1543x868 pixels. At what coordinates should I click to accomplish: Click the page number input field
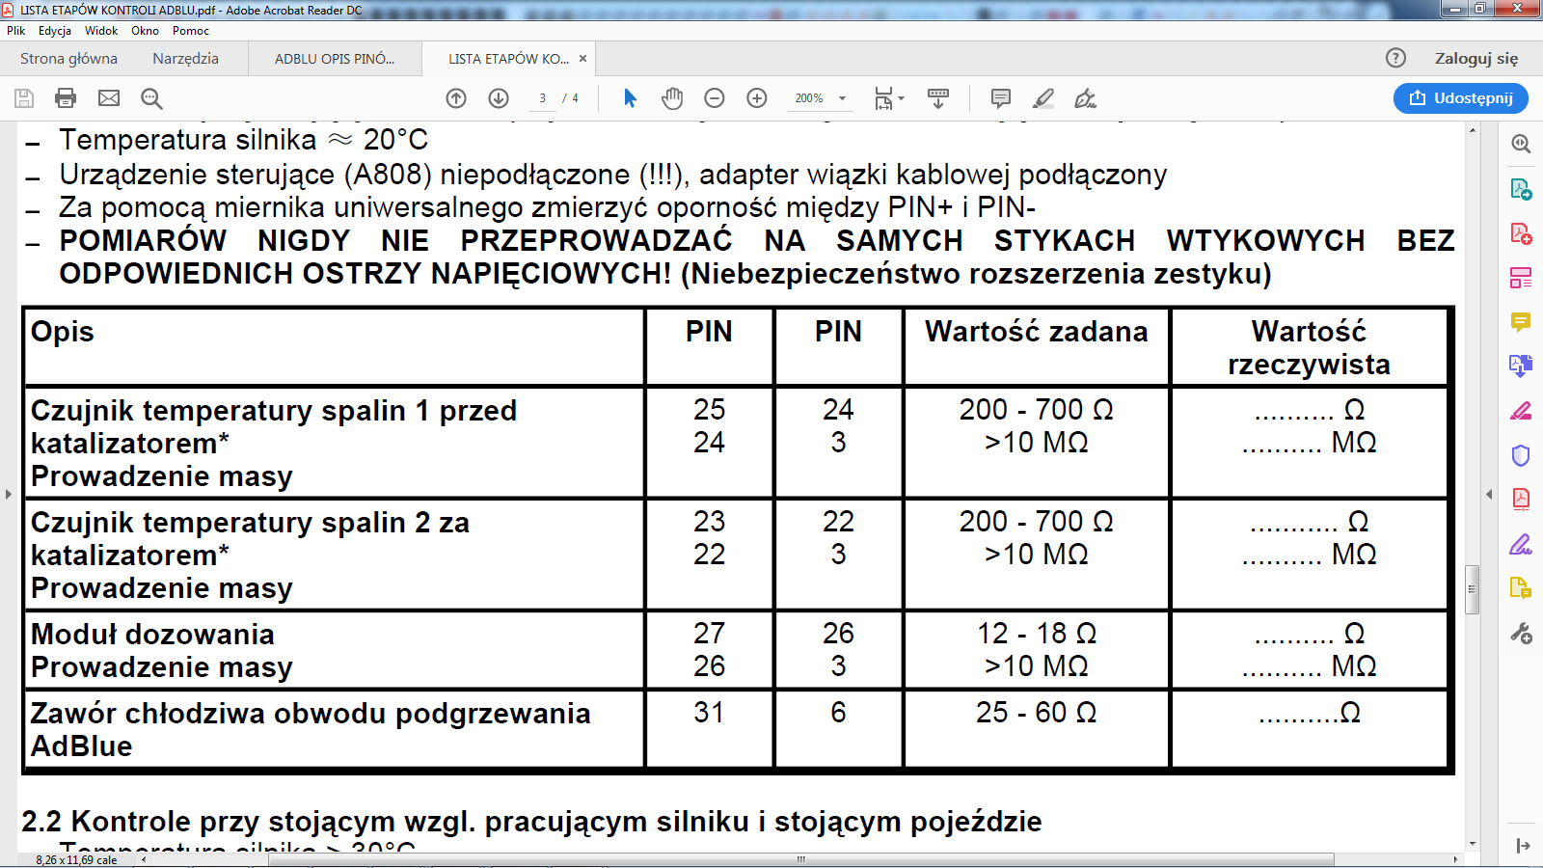(542, 98)
